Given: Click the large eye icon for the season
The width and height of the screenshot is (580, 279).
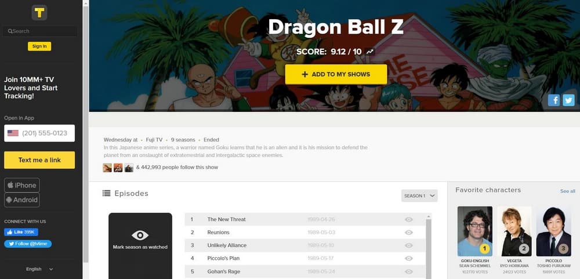Looking at the screenshot, I should click(x=140, y=235).
